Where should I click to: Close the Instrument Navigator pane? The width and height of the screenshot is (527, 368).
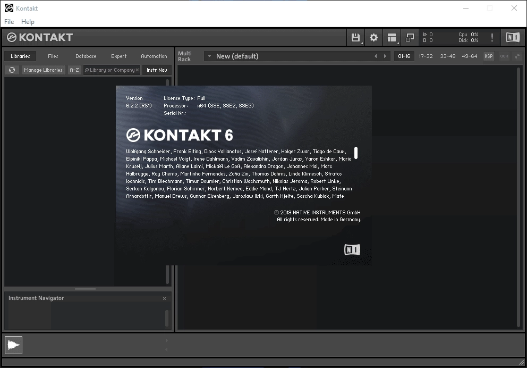point(164,298)
